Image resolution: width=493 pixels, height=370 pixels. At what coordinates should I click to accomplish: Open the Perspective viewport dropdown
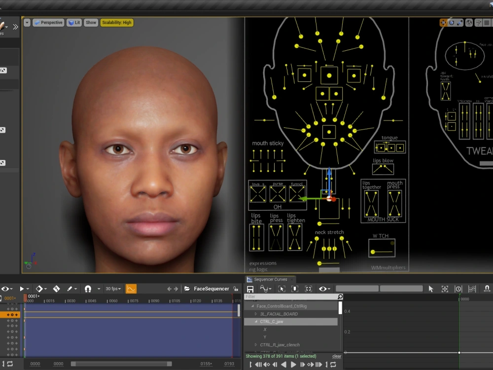[x=48, y=22]
